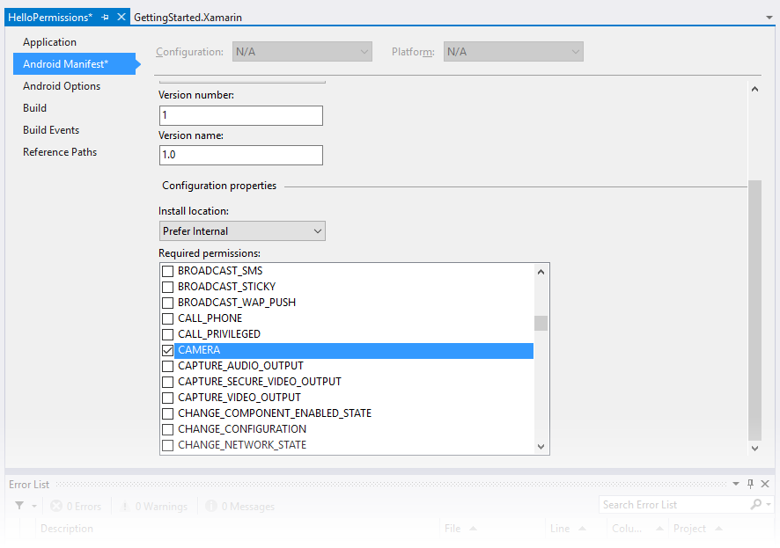Image resolution: width=780 pixels, height=548 pixels.
Task: Click the Search Error List magnifier icon
Action: pos(755,504)
